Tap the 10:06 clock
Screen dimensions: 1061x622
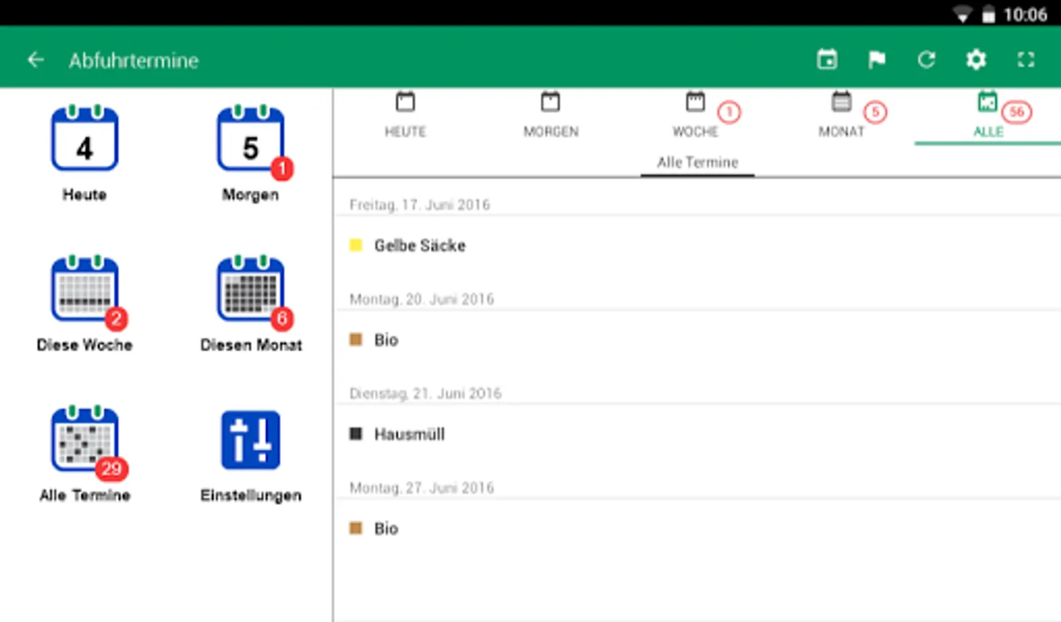point(1025,15)
